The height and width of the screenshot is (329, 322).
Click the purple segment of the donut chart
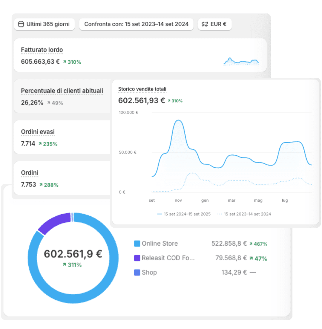(x=54, y=222)
